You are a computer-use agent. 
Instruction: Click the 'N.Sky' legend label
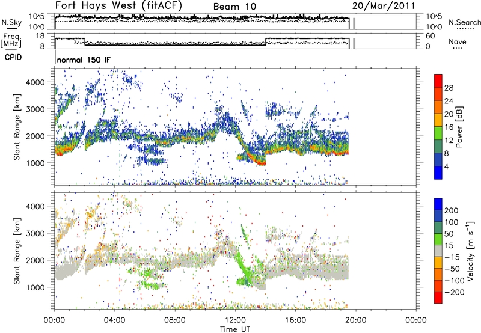pos(11,22)
